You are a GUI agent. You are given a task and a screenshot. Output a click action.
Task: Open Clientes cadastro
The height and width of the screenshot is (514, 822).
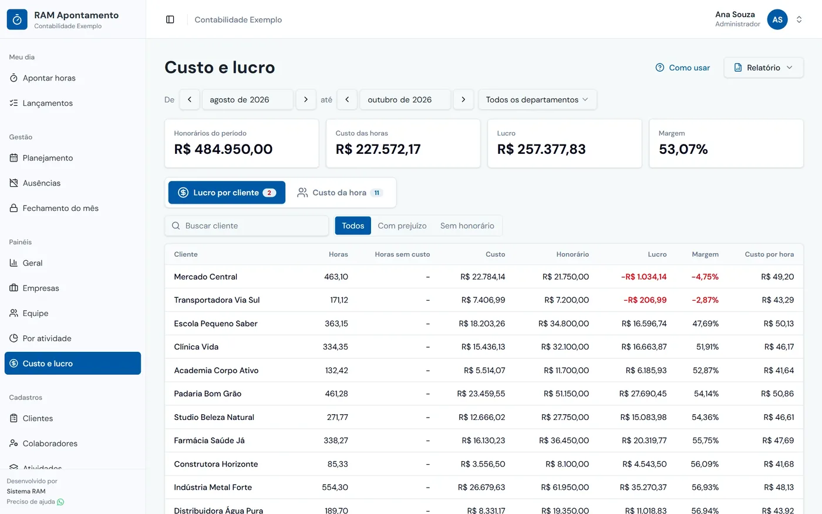pyautogui.click(x=73, y=418)
